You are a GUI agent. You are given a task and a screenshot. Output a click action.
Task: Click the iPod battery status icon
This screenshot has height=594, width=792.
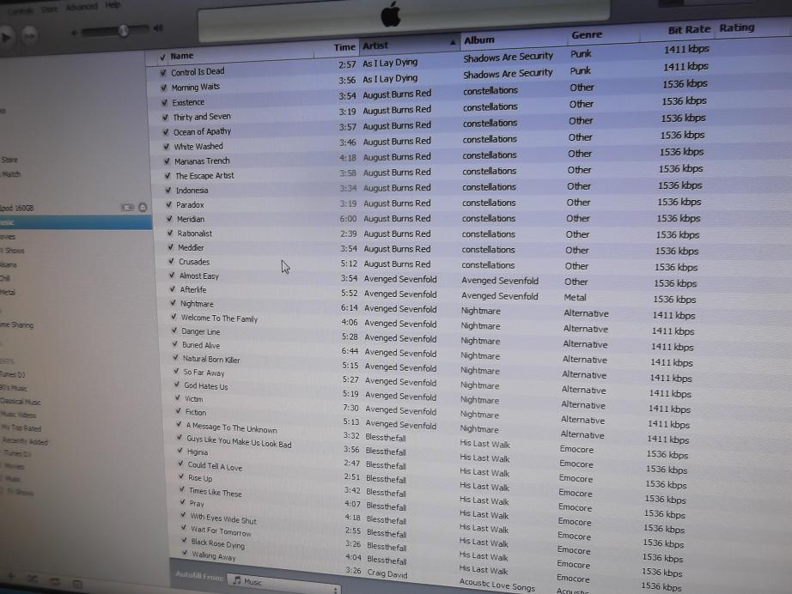pyautogui.click(x=128, y=207)
